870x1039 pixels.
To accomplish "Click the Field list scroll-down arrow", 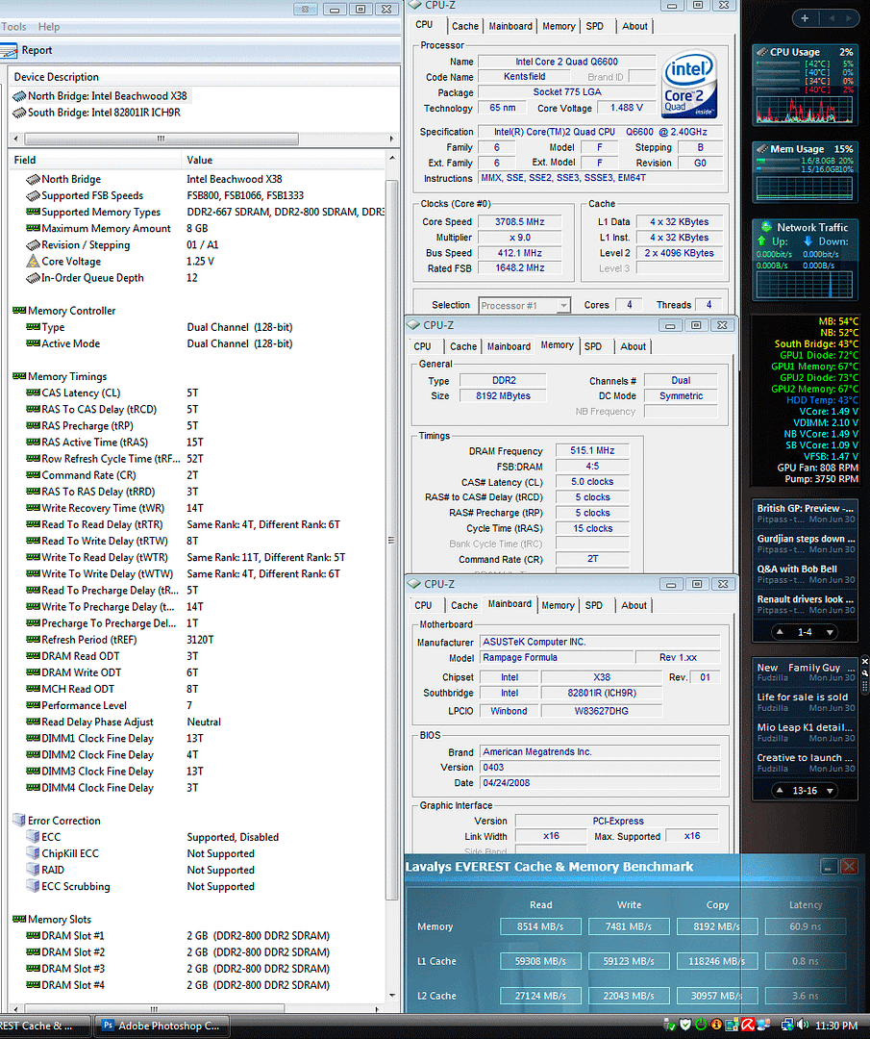I will point(392,996).
